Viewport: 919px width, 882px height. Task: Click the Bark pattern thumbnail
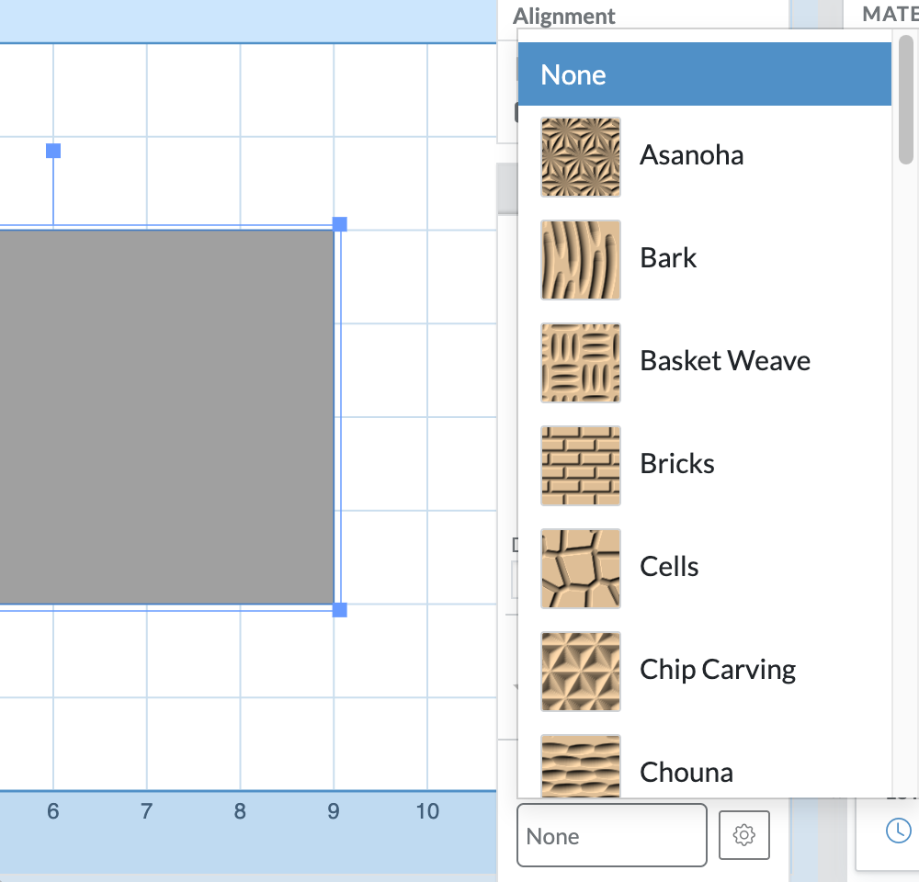(580, 260)
